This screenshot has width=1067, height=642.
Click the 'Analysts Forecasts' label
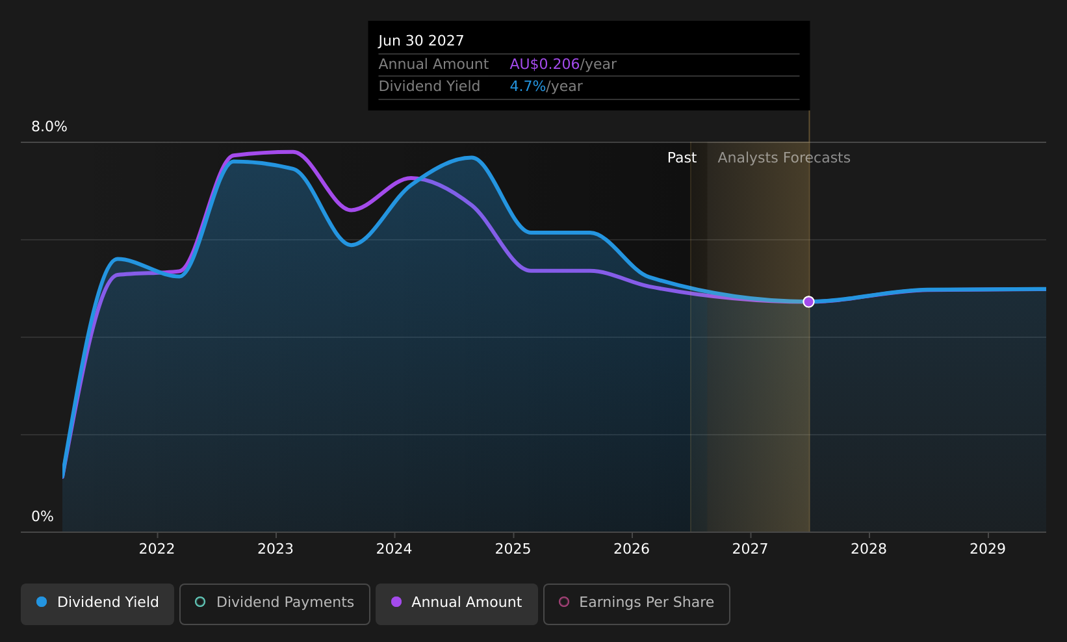coord(784,158)
